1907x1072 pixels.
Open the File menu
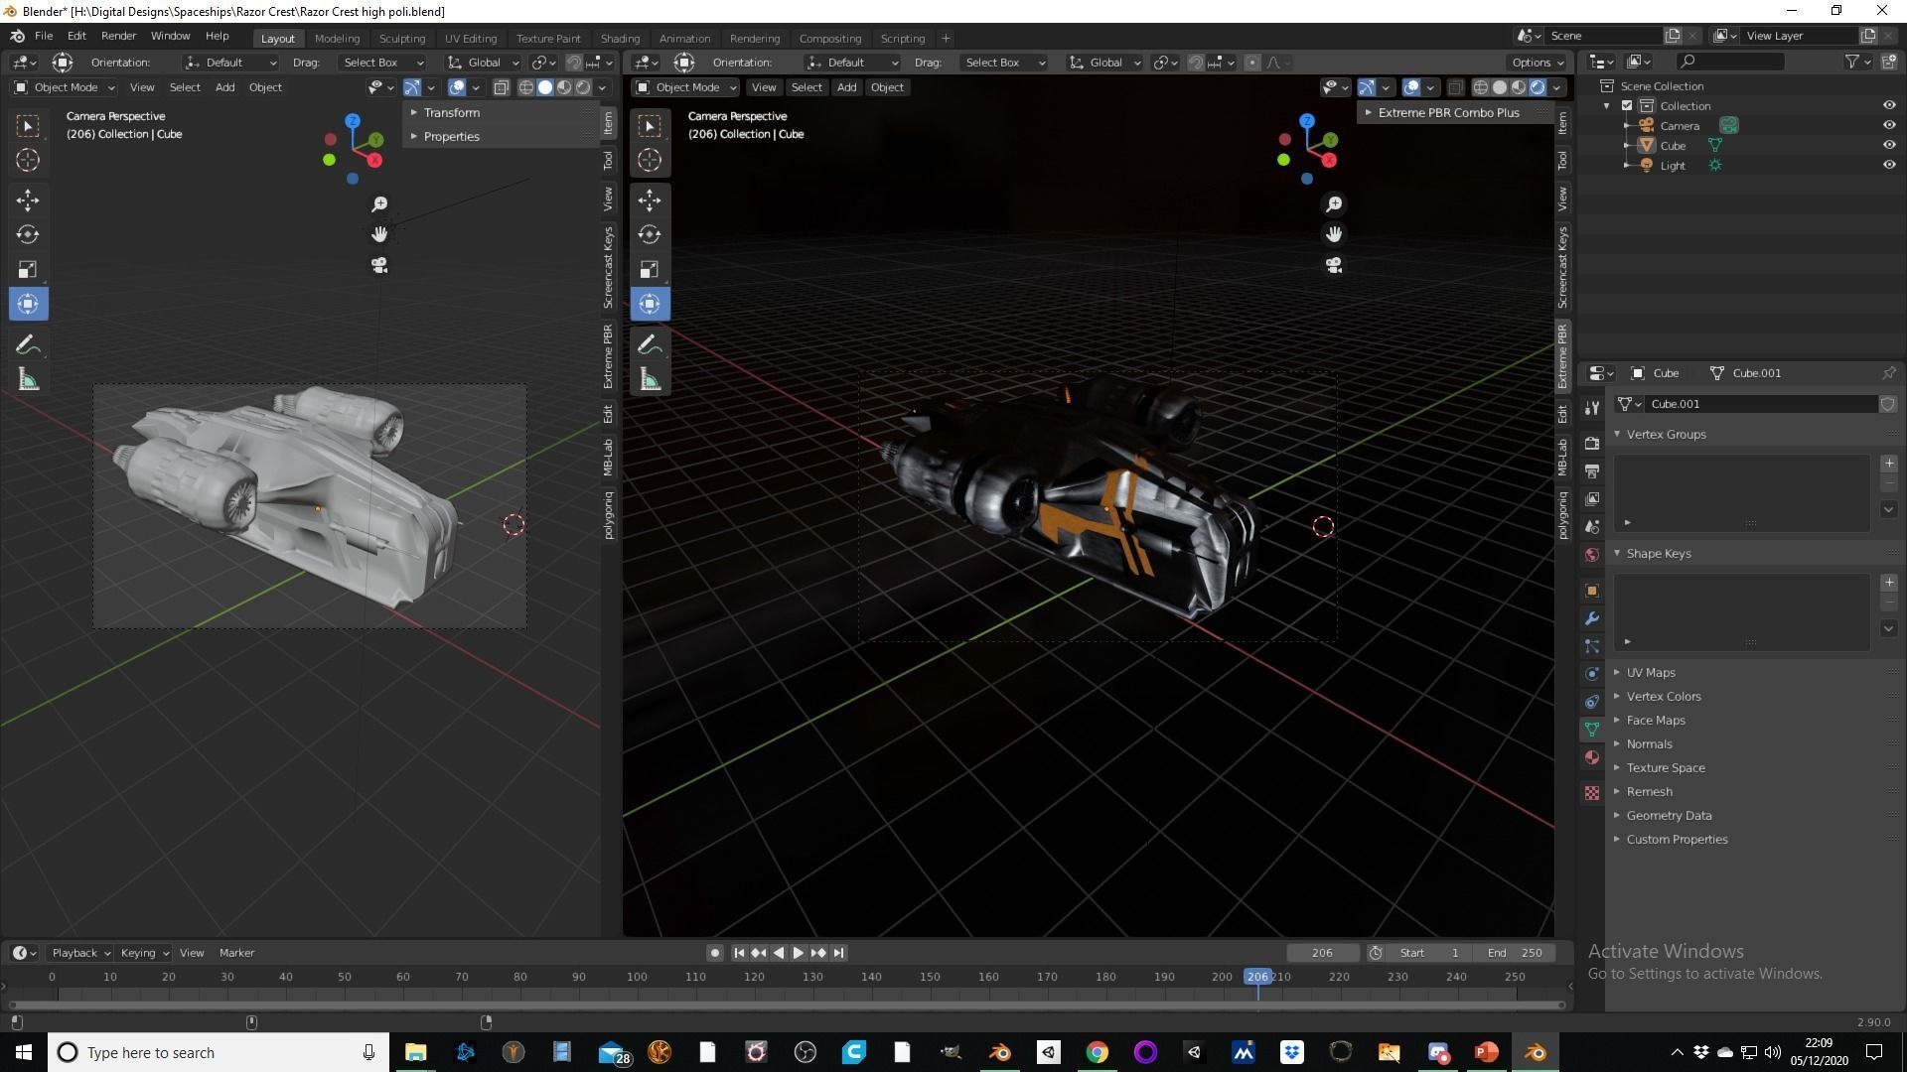[x=44, y=36]
